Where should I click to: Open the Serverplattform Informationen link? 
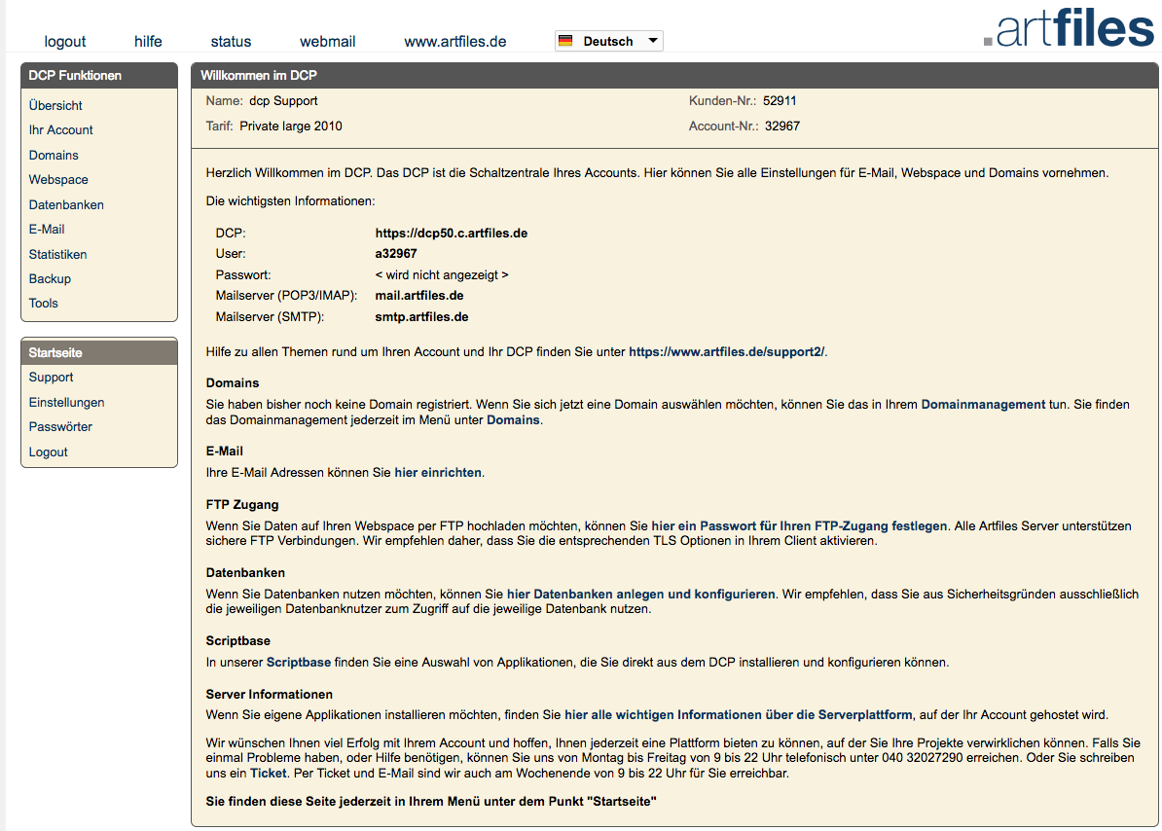[738, 715]
